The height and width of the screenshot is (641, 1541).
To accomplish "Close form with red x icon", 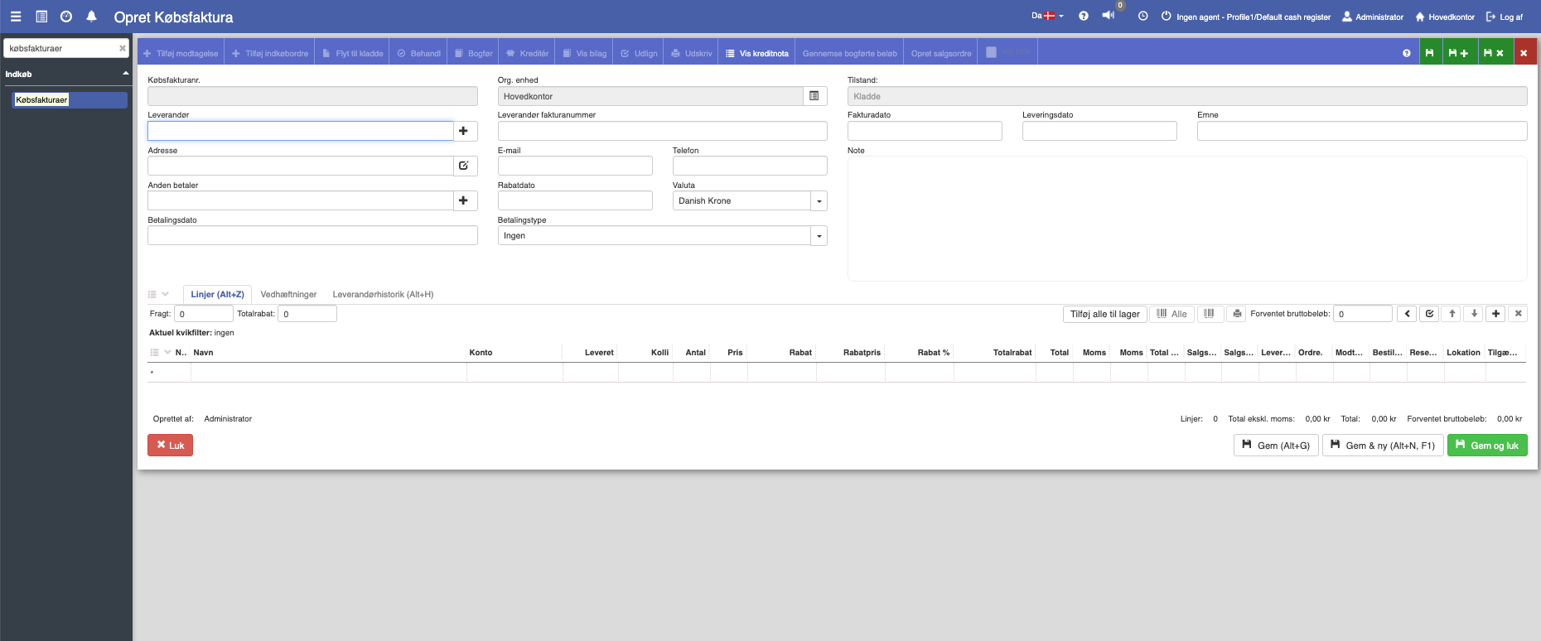I will 1524,53.
